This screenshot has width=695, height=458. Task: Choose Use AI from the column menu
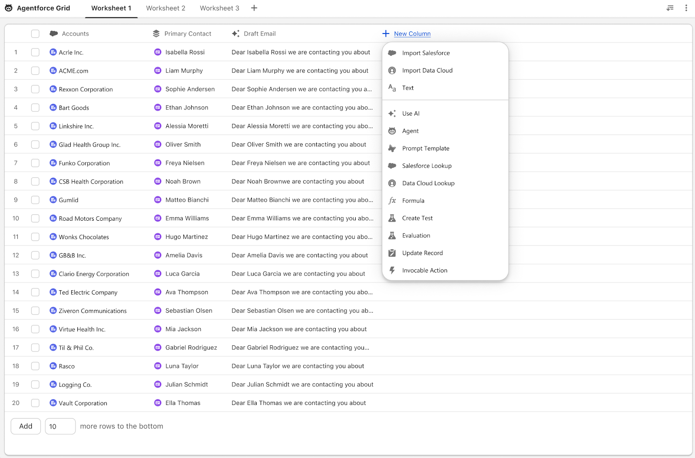tap(410, 113)
